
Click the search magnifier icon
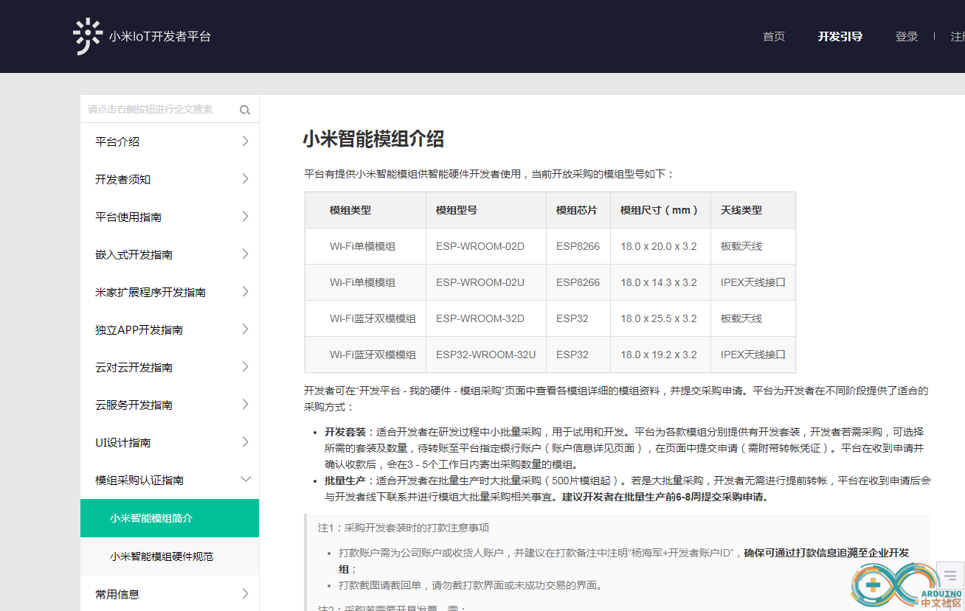pyautogui.click(x=245, y=110)
